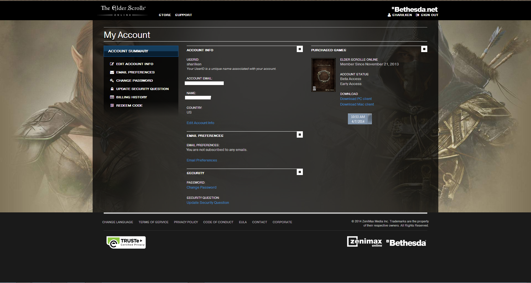This screenshot has height=283, width=531.
Task: Click the blue Email Preferences link
Action: tap(202, 160)
